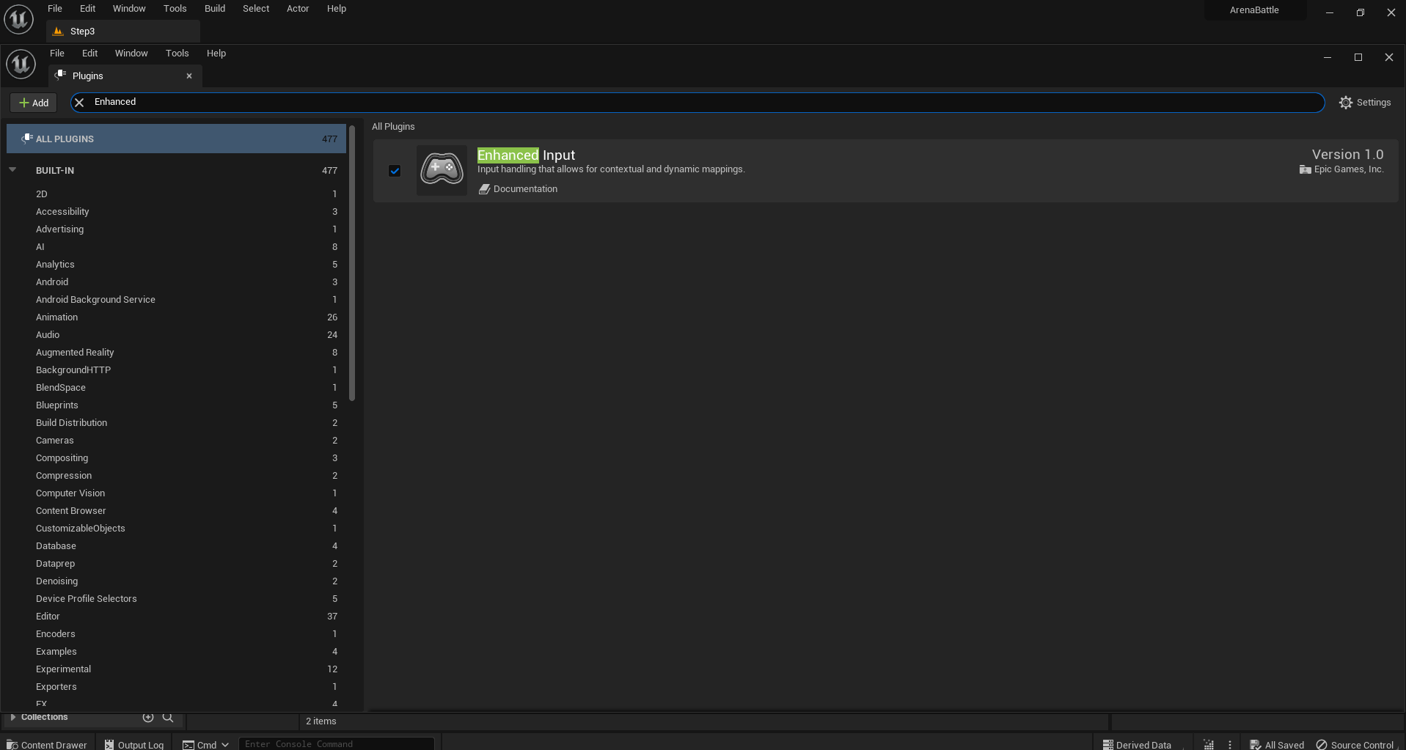
Task: Click the Add plugin button
Action: [x=34, y=103]
